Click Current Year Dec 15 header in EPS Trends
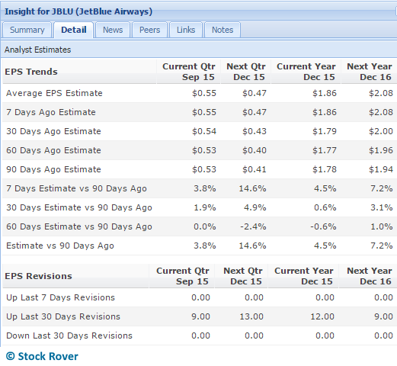397x366 pixels. (306, 72)
